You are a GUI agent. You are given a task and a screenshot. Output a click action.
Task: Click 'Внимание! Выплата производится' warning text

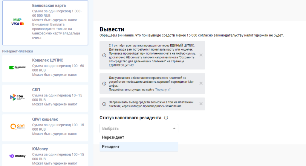56,31
